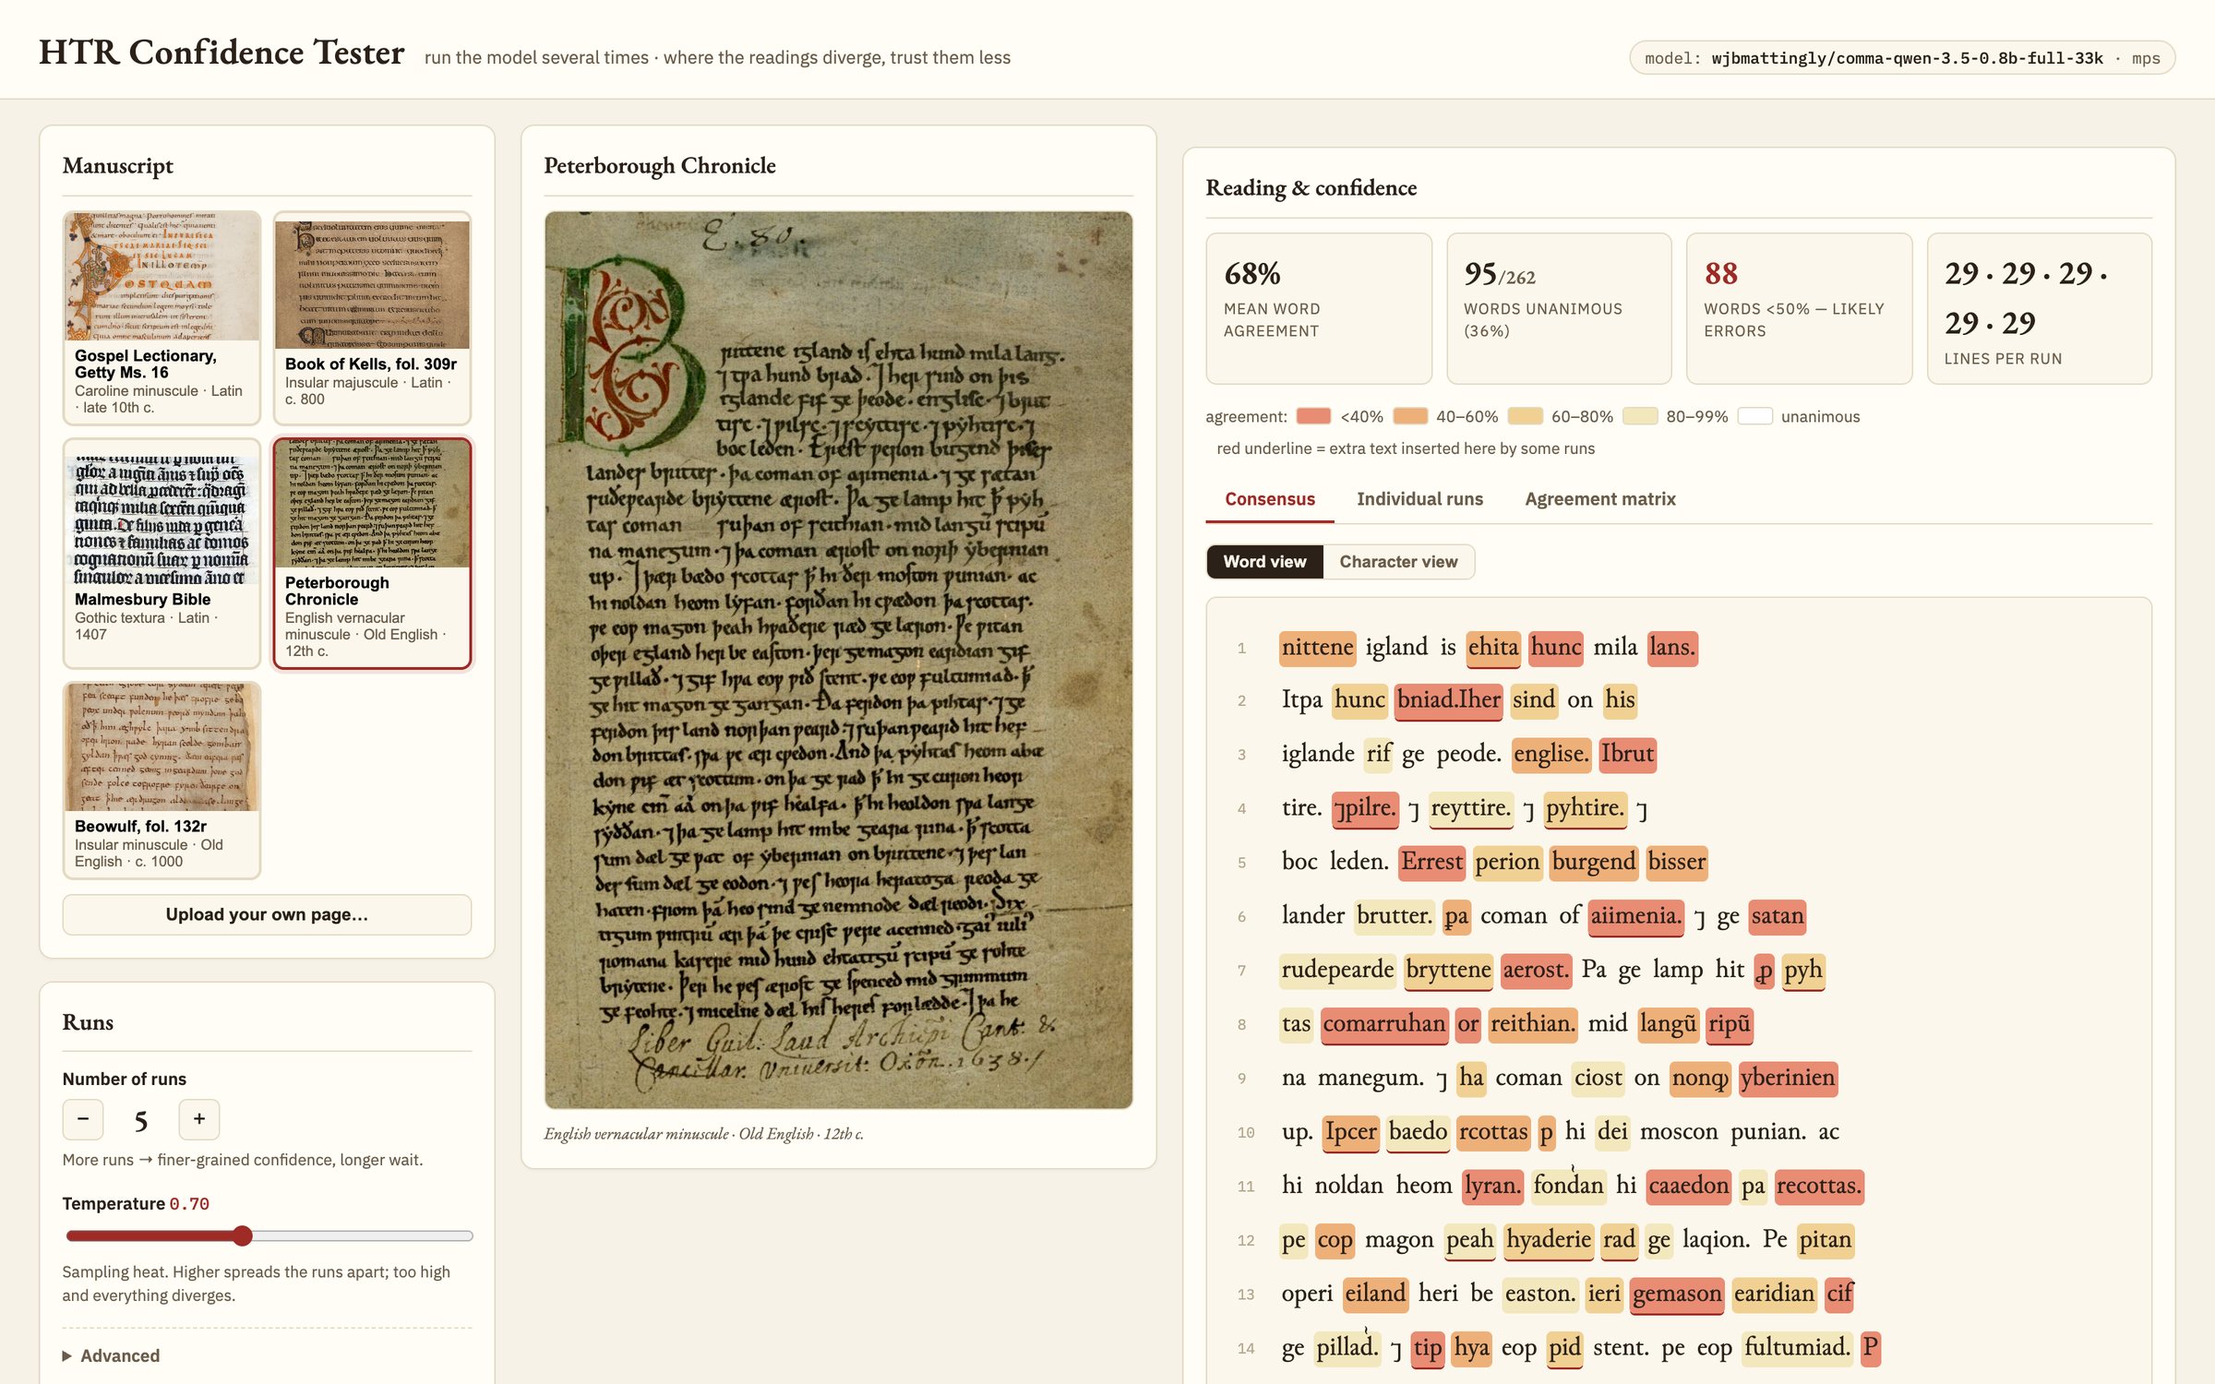Image resolution: width=2215 pixels, height=1384 pixels.
Task: Click the word "reyttire." in line 4
Action: point(1471,809)
